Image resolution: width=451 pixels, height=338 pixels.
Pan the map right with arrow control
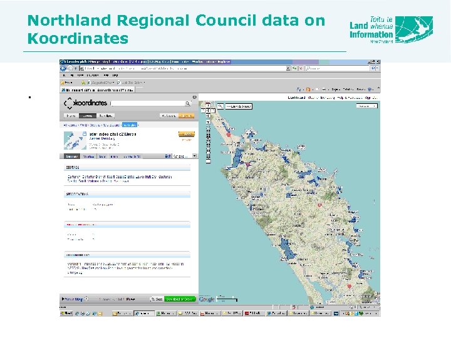tap(213, 110)
